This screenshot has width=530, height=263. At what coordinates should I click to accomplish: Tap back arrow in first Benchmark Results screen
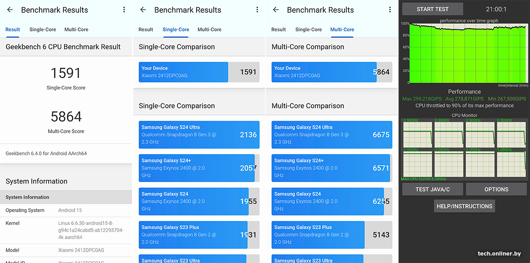(x=10, y=10)
